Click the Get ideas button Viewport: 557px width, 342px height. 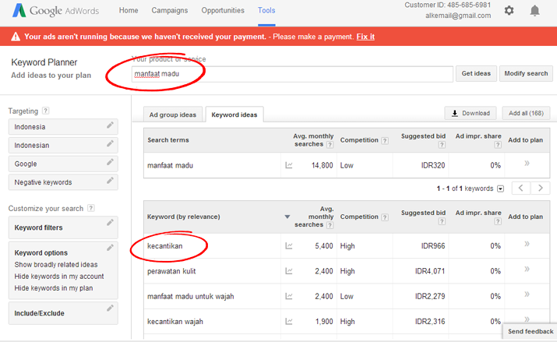tap(476, 73)
